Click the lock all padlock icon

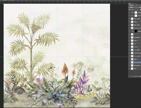(137, 10)
